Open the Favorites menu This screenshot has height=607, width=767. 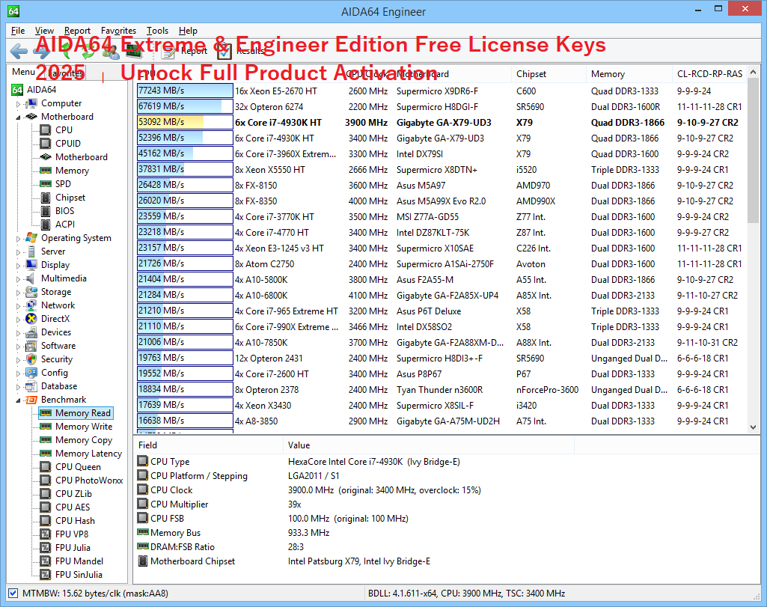coord(118,31)
